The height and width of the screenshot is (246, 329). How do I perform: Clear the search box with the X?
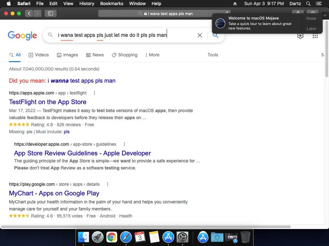200,35
